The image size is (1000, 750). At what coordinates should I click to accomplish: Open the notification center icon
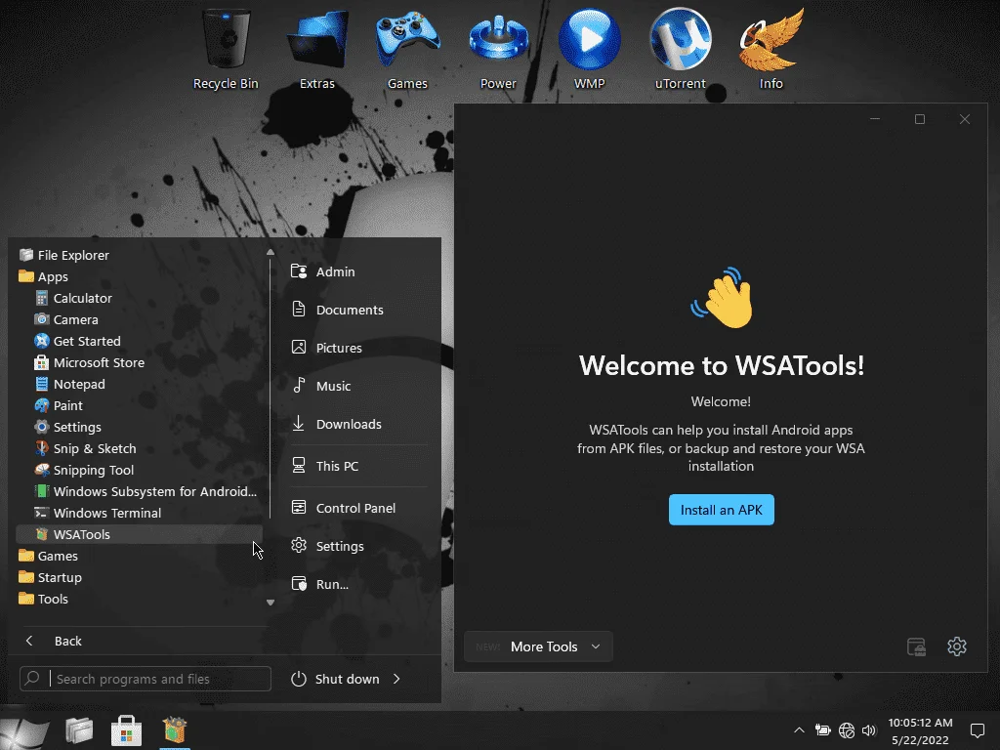[977, 730]
